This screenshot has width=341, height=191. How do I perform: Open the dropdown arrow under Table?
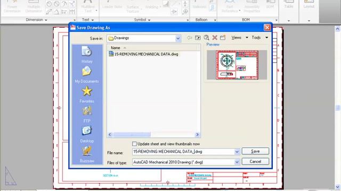coord(289,21)
